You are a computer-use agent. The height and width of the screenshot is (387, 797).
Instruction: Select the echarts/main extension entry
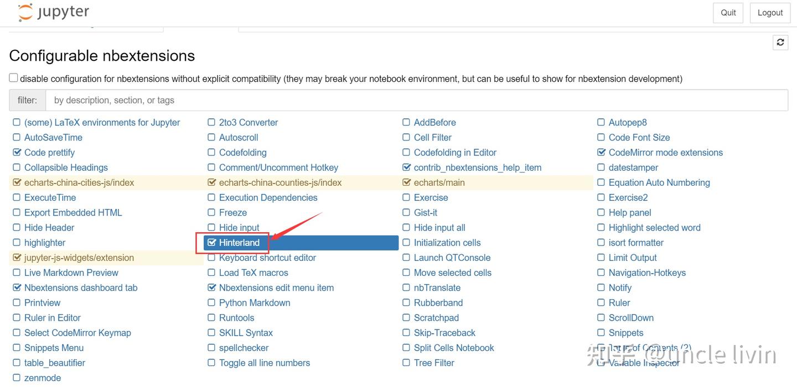[x=439, y=182]
